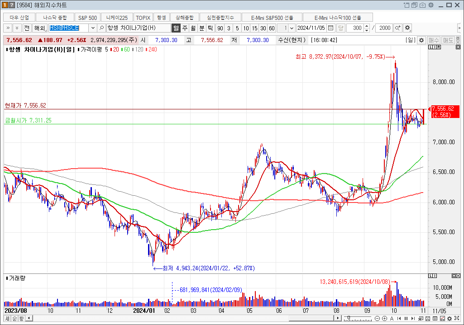Click the screenshot camera icon in title bar
464x325 pixels.
point(422,5)
